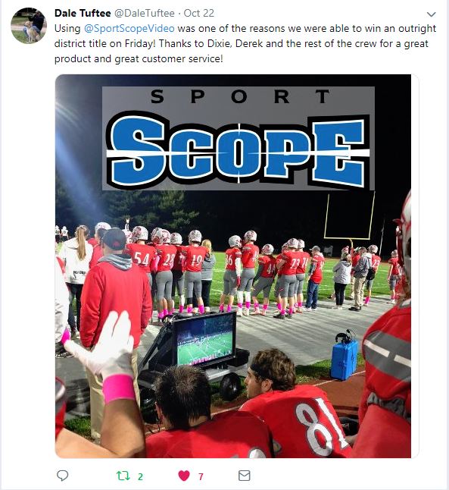
Task: Open the Dale Tuftee display name link
Action: 83,13
